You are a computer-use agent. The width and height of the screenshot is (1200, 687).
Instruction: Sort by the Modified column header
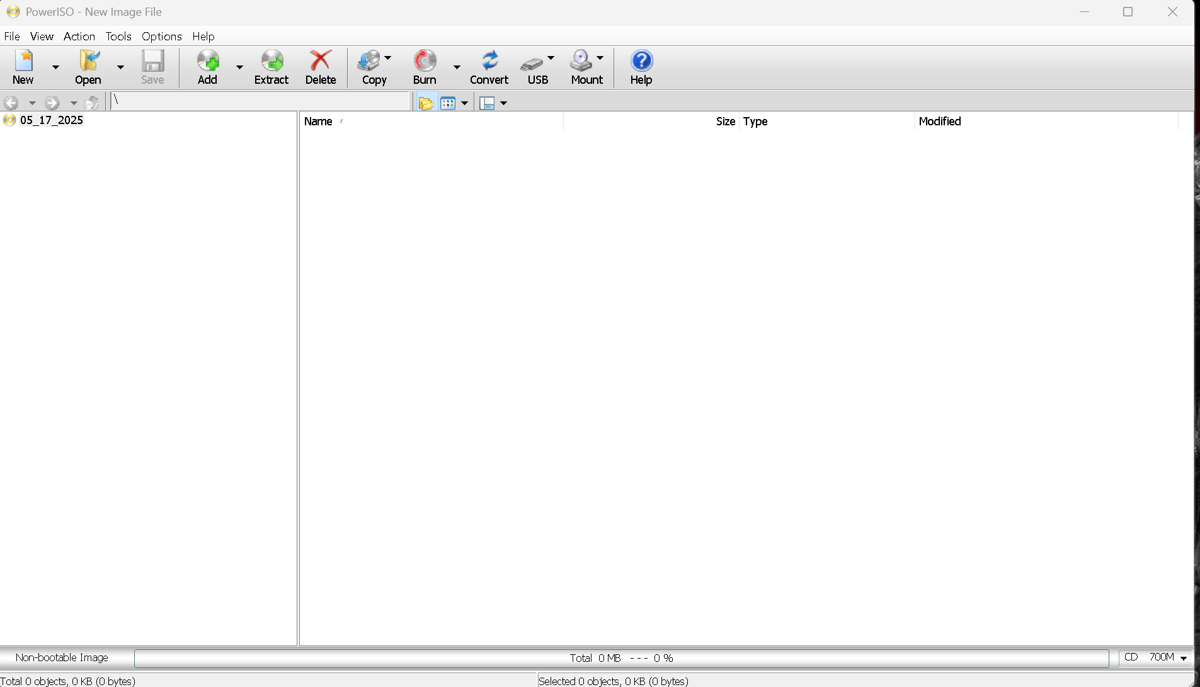pos(1046,121)
